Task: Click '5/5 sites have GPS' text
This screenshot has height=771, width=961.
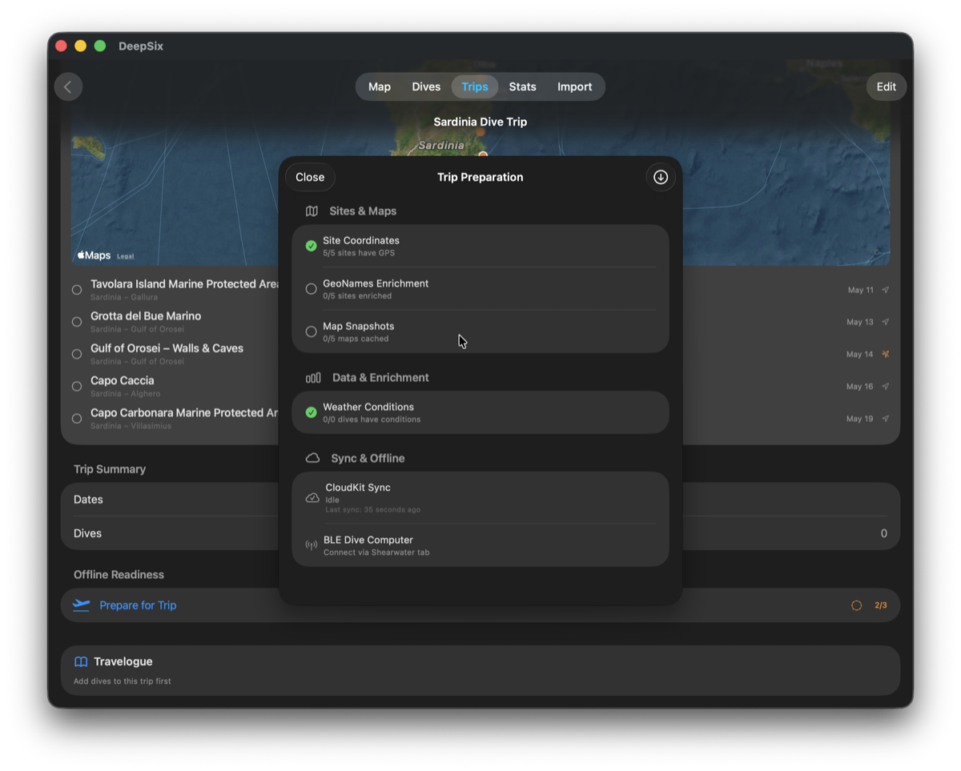Action: point(359,253)
